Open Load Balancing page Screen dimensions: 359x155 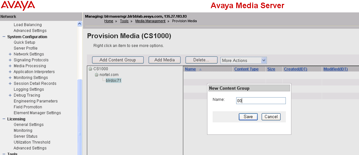(x=28, y=25)
